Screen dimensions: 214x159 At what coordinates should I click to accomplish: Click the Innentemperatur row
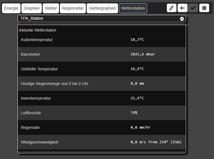coord(102,98)
